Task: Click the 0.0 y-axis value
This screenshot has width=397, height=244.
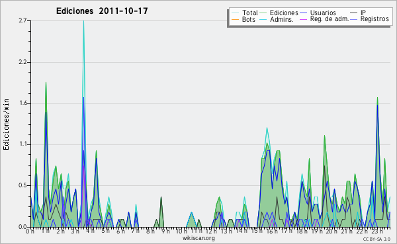Action: tap(22, 227)
